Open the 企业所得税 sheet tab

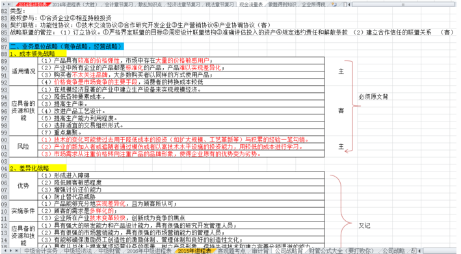coord(313,5)
